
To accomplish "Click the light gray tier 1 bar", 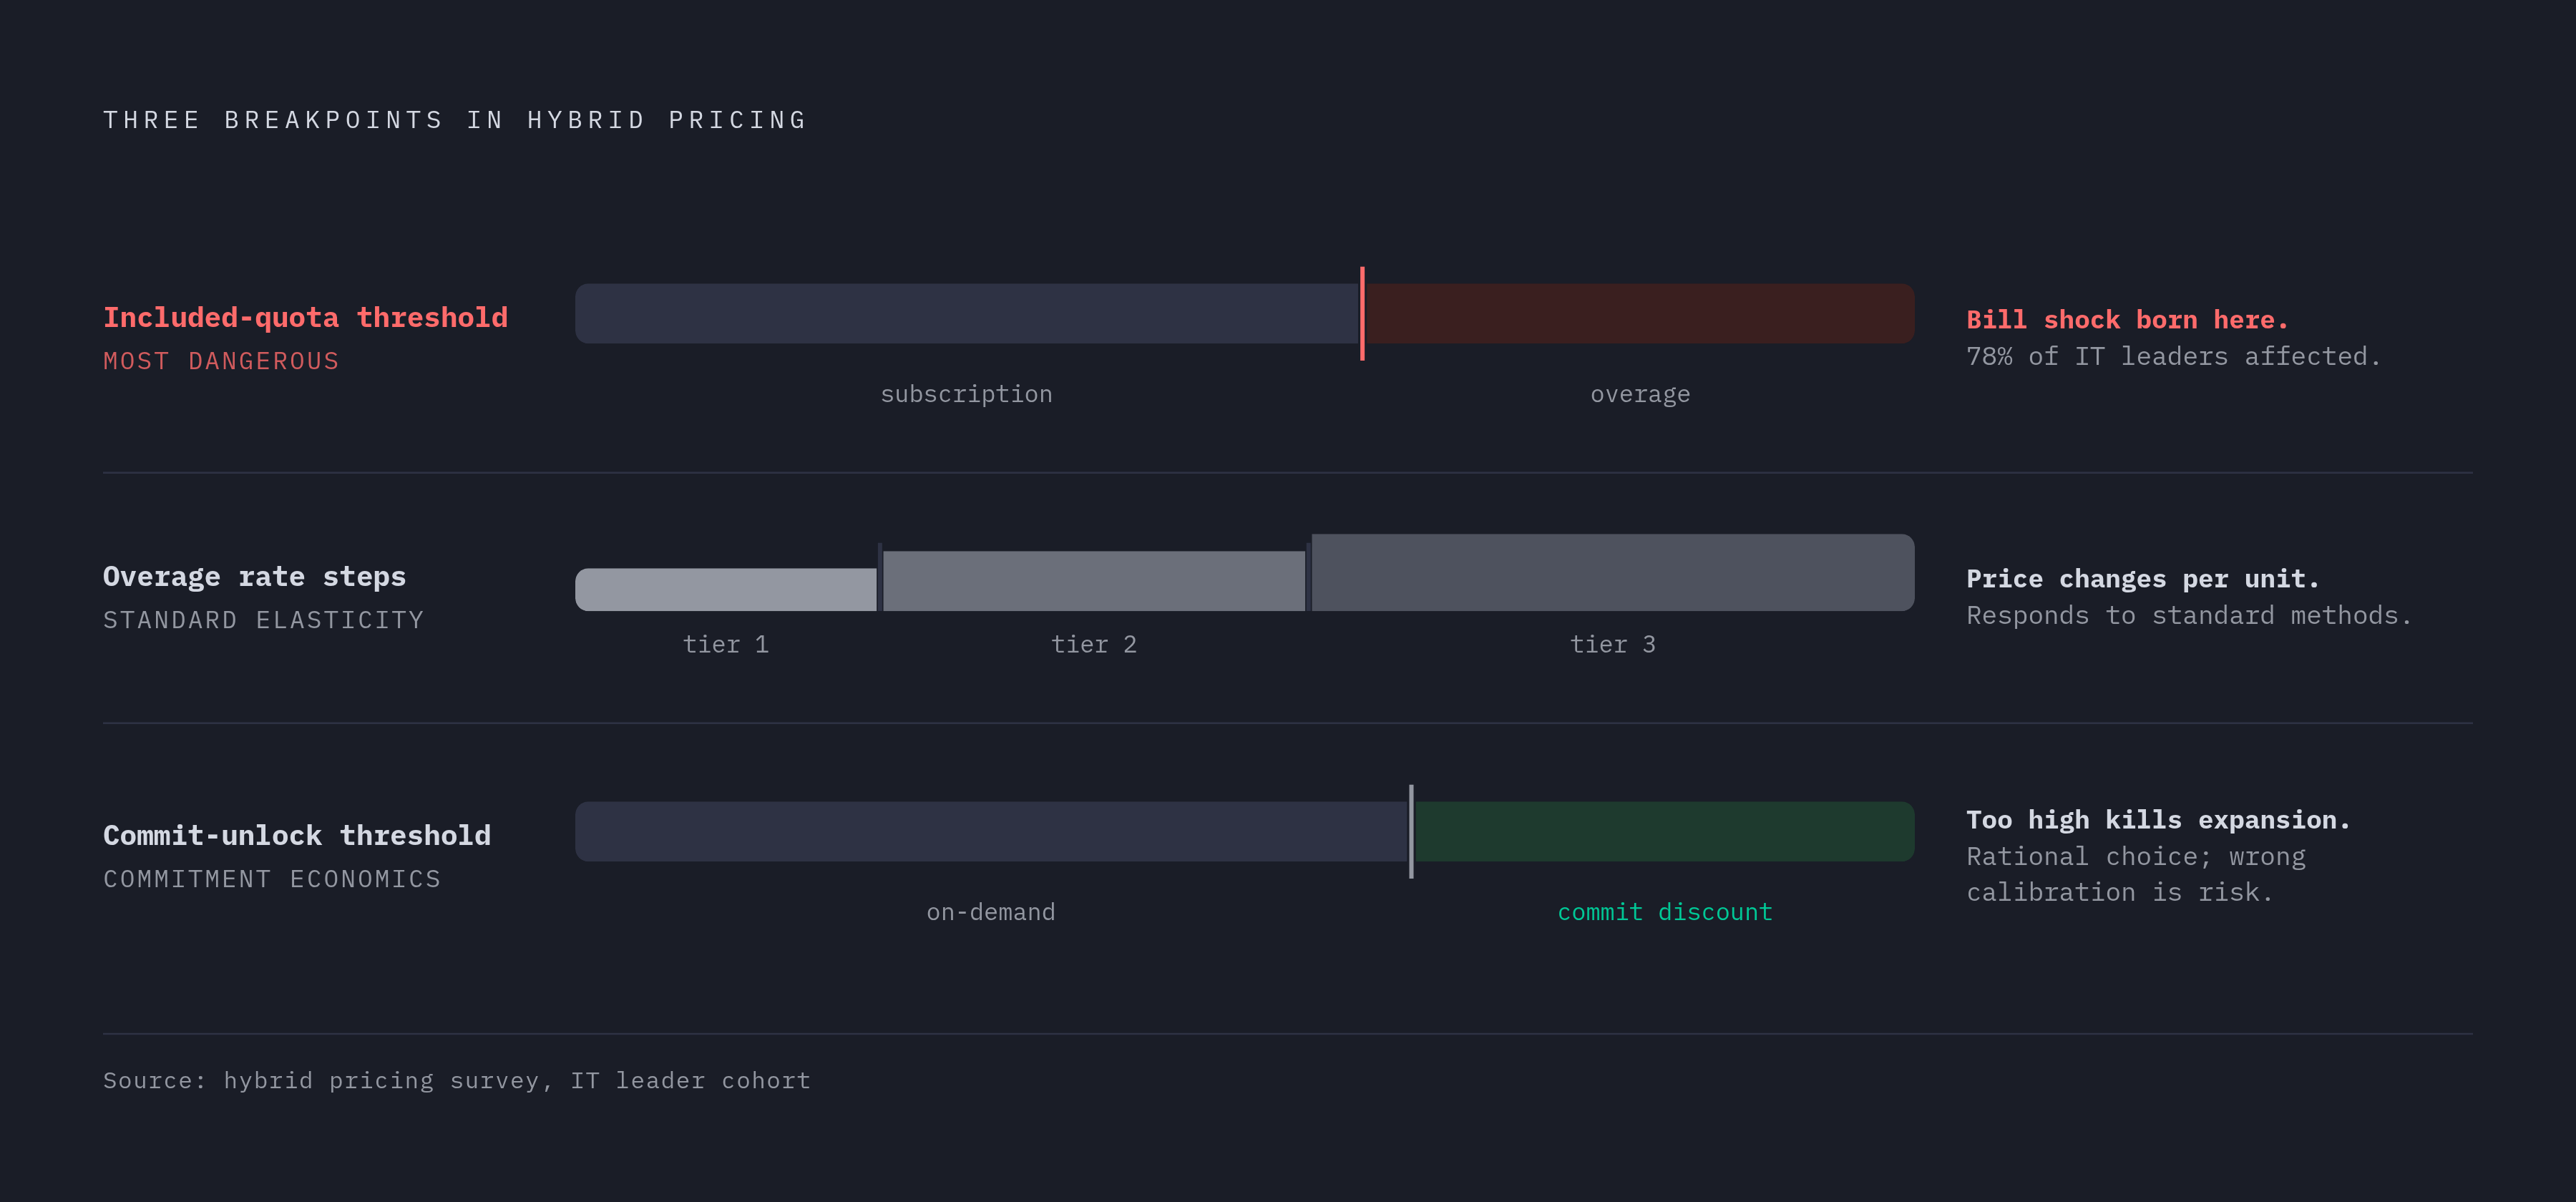I will [726, 589].
